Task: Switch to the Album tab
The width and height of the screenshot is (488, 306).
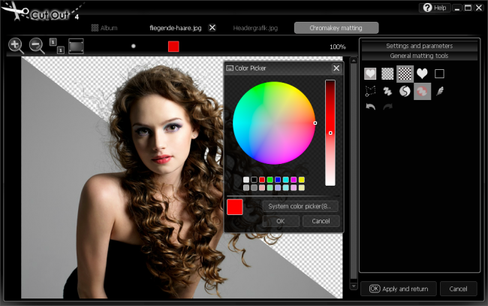Action: 104,28
